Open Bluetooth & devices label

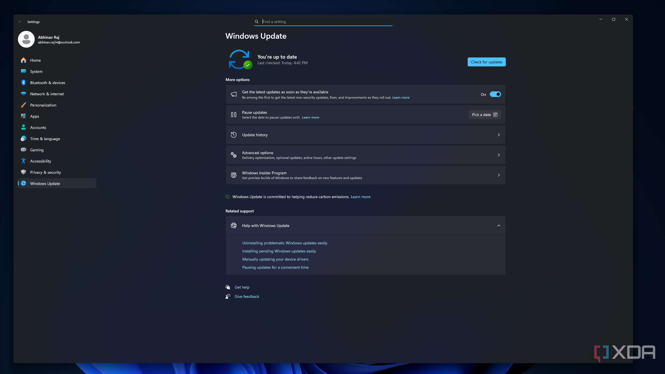coord(48,83)
